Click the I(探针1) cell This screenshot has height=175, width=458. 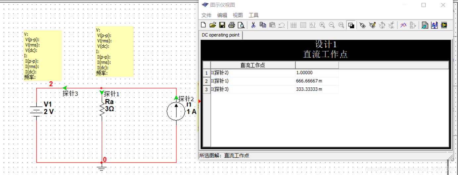(253, 81)
